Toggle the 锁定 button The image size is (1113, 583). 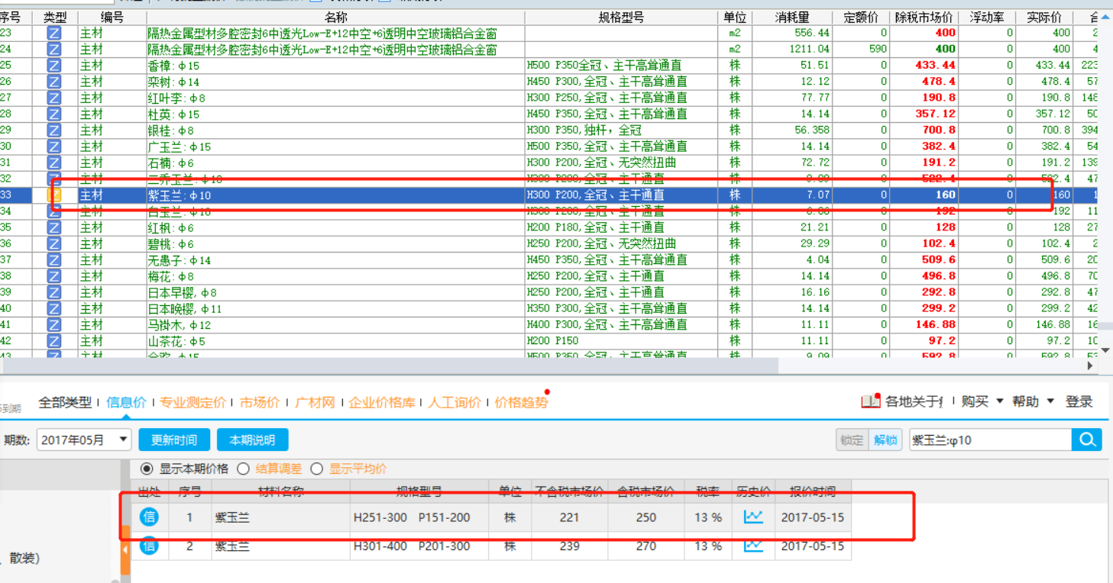point(852,440)
